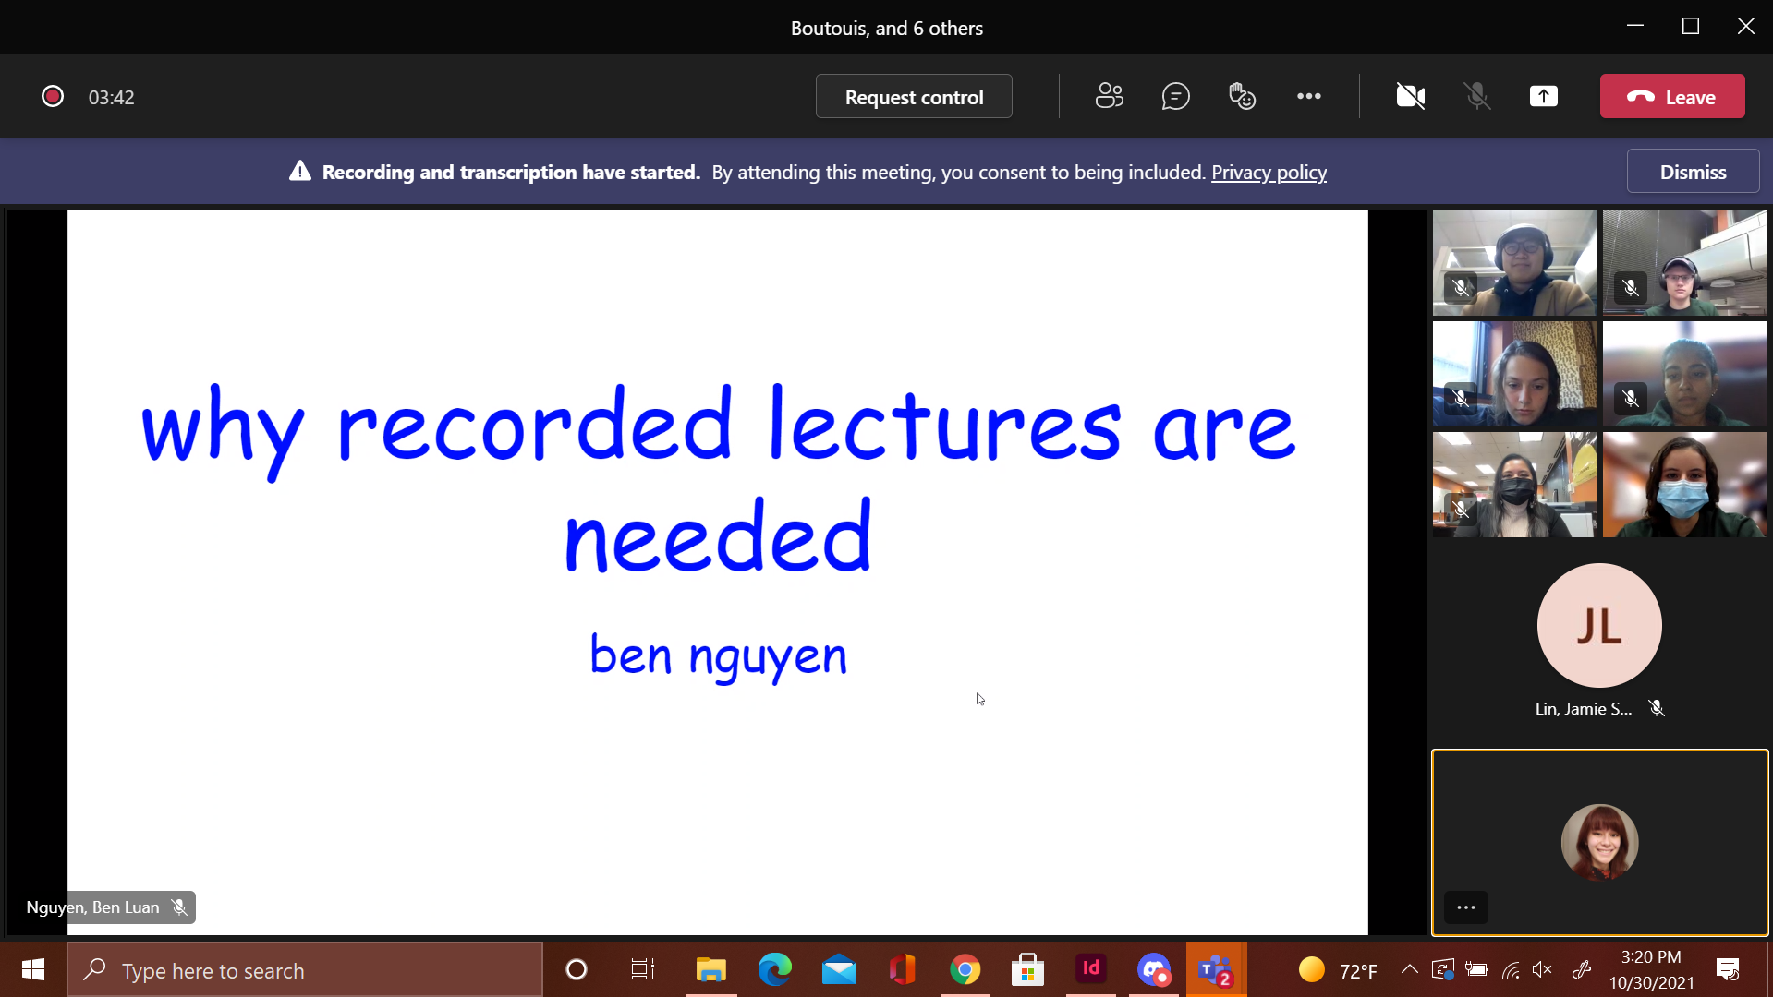The width and height of the screenshot is (1773, 997).
Task: Toggle system volume mute icon in tray
Action: [x=1542, y=969]
